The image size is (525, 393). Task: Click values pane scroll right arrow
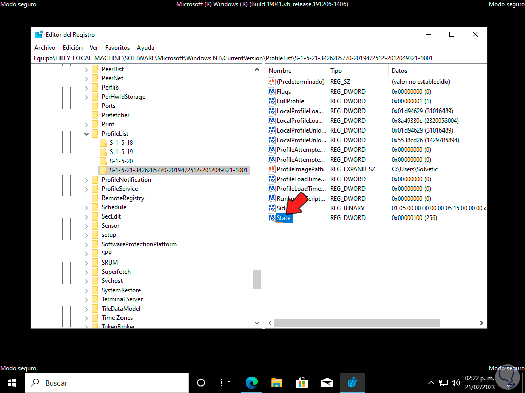481,323
